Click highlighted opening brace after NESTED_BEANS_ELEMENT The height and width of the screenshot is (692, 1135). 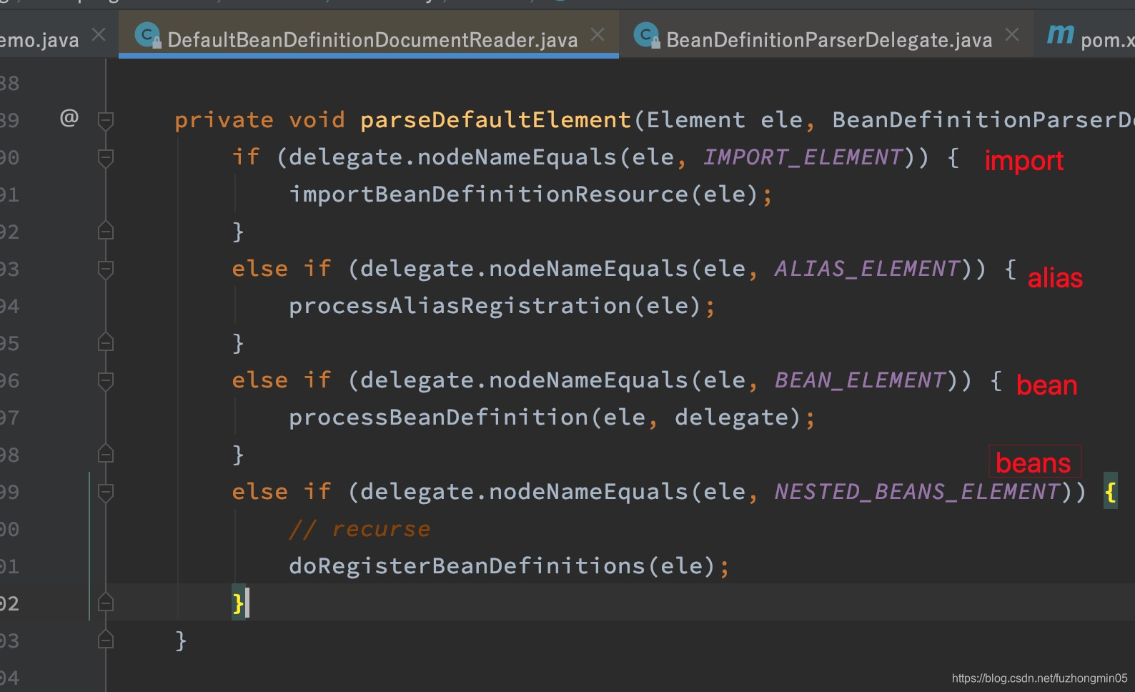[1110, 491]
